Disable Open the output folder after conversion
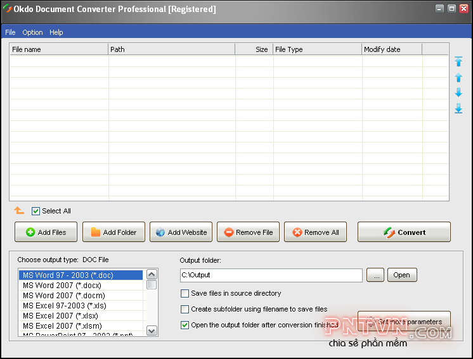This screenshot has height=359, width=473. (185, 325)
